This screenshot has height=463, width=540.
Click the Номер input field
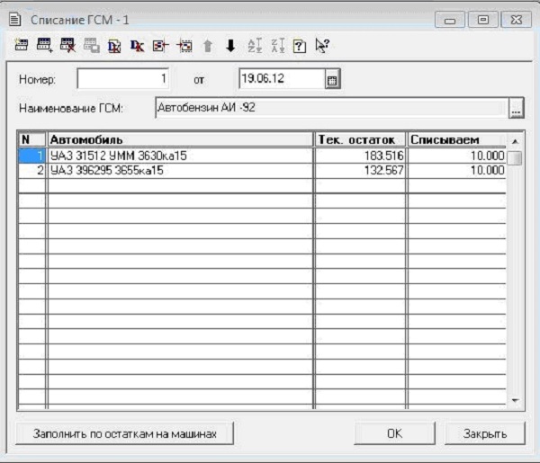coord(123,79)
